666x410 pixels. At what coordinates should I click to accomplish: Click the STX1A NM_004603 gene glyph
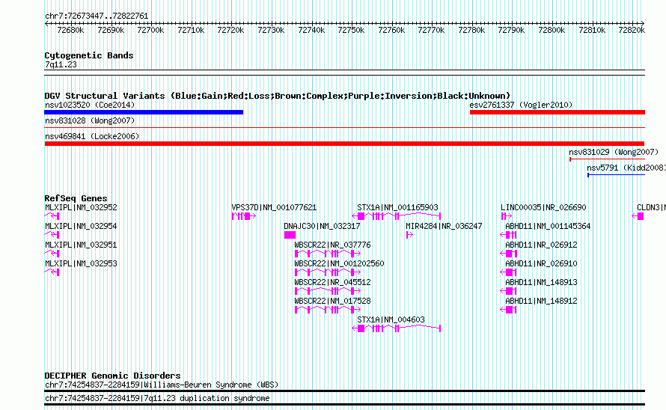tap(397, 328)
